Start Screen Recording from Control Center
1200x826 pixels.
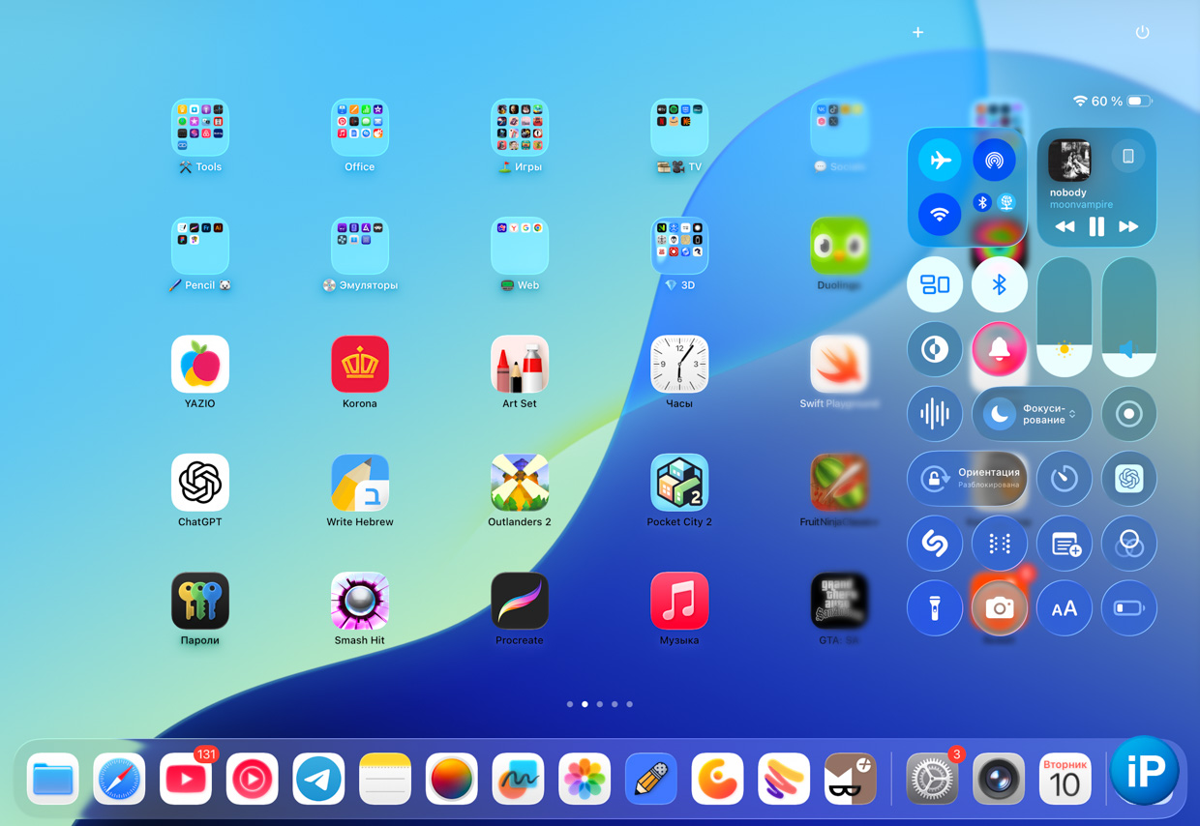pos(1129,414)
